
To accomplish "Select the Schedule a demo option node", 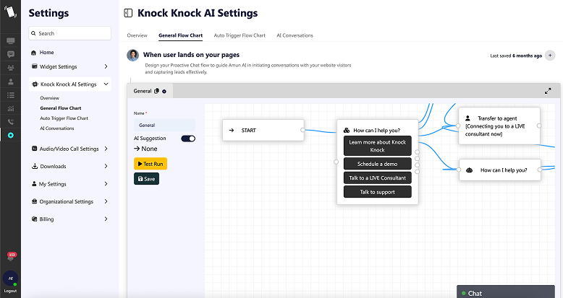I will tap(376, 164).
